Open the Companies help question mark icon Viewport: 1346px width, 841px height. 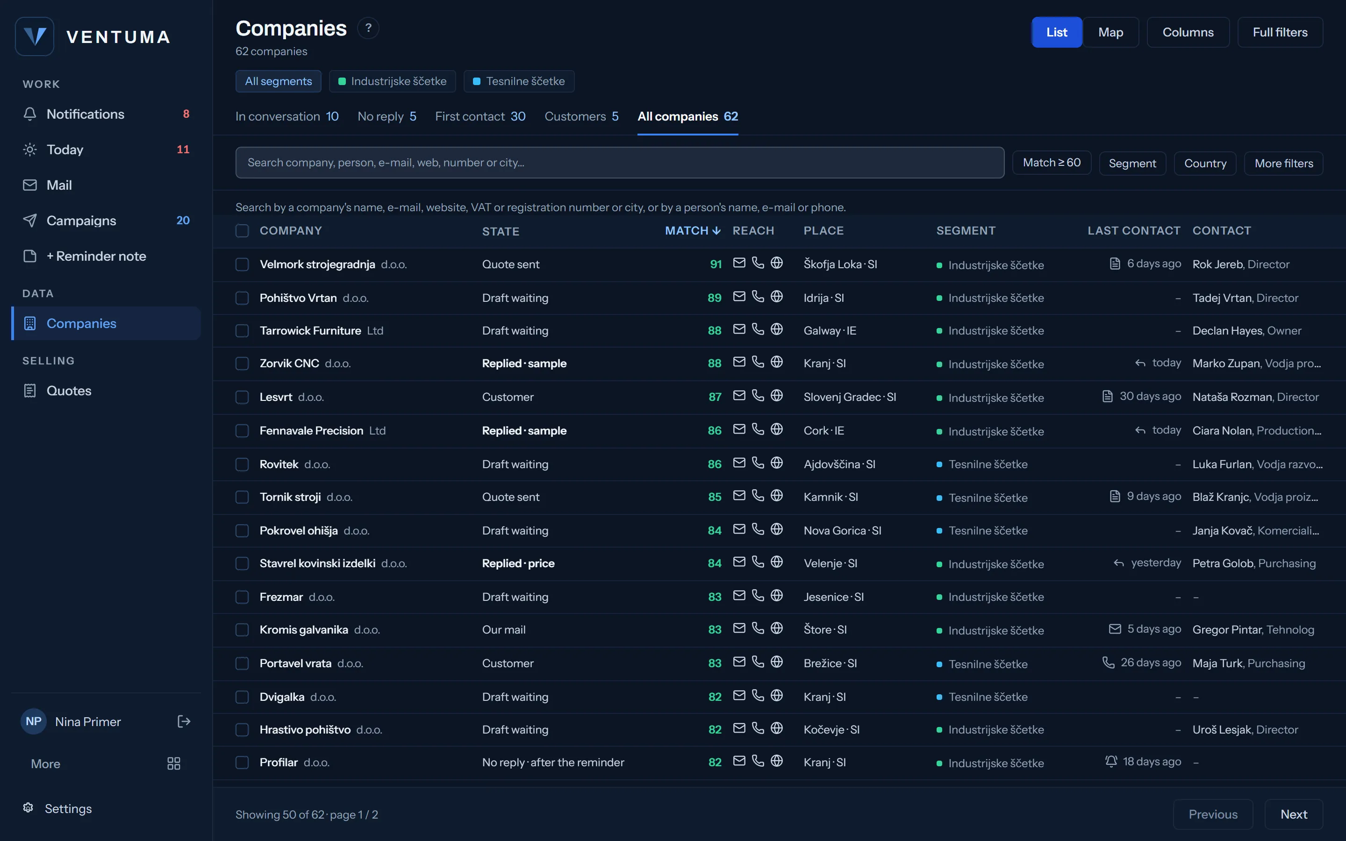(368, 29)
